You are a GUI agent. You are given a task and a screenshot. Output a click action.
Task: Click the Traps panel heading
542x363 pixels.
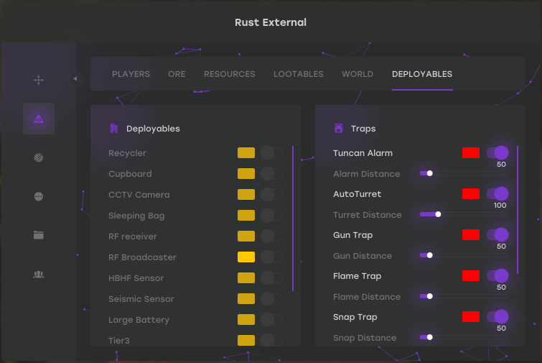click(363, 129)
